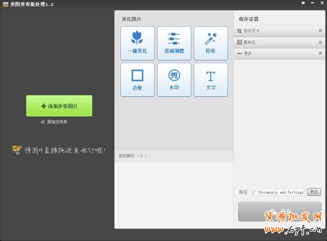Click the crop icon beside 修改尺寸

[239, 31]
